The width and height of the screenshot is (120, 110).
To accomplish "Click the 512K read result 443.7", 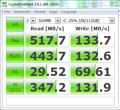I will (x=47, y=56).
